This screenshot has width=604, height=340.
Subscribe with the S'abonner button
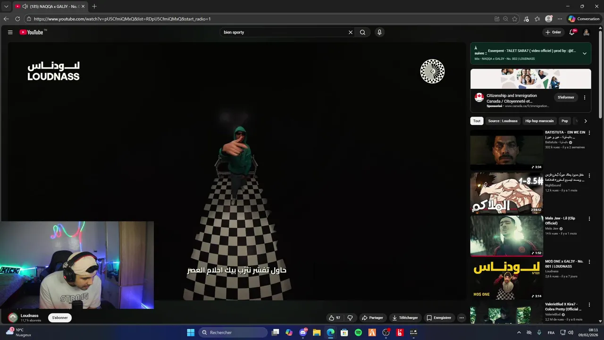pos(60,318)
